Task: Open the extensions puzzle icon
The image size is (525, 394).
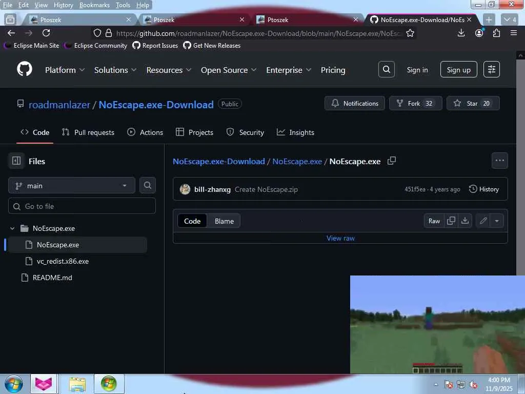Action: click(x=496, y=33)
